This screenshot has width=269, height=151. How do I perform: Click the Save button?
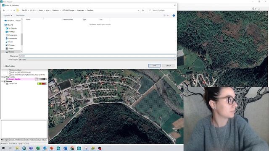(x=154, y=66)
